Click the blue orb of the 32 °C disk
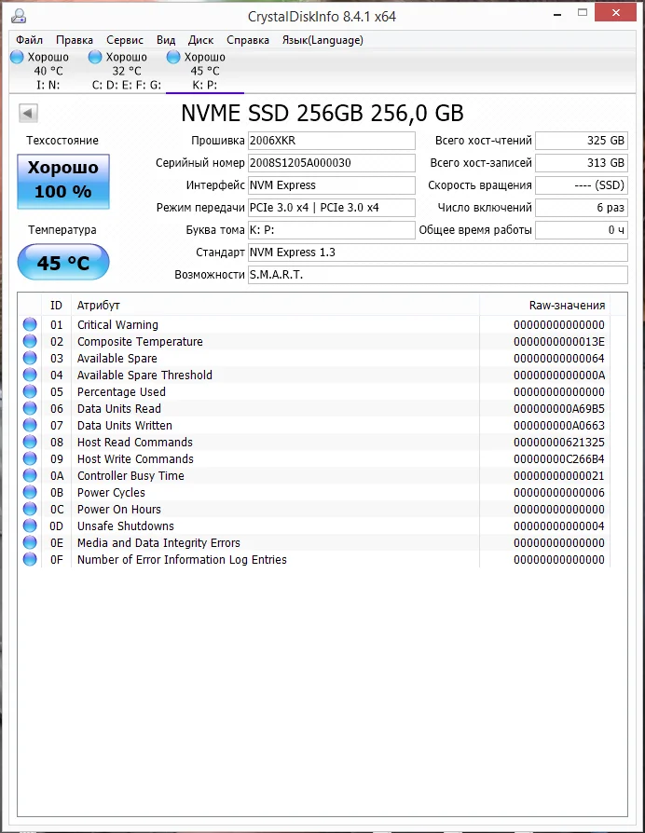 pyautogui.click(x=95, y=57)
